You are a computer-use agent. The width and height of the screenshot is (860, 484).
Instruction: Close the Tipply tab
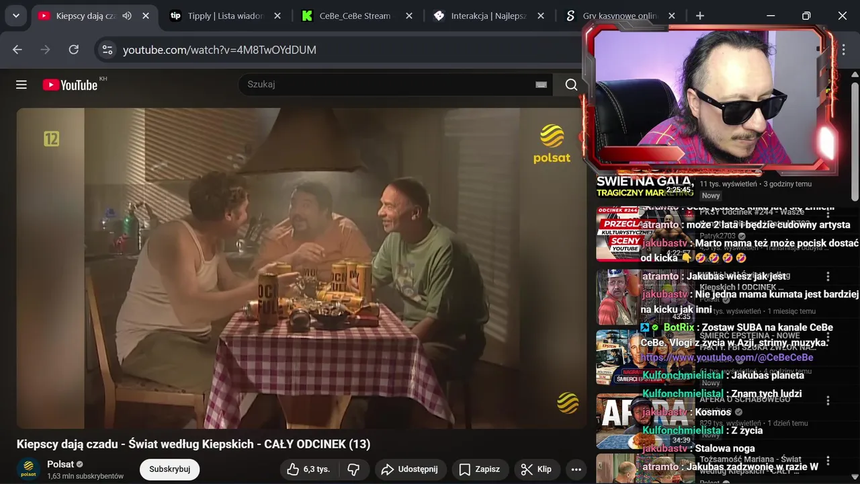277,15
